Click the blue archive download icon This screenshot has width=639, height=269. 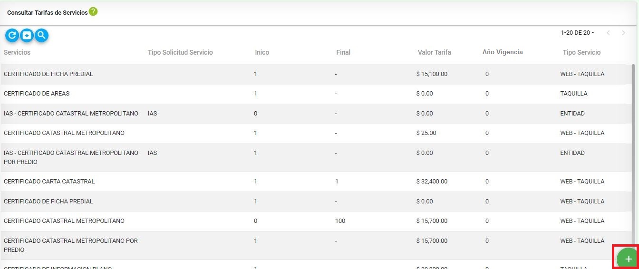(27, 35)
